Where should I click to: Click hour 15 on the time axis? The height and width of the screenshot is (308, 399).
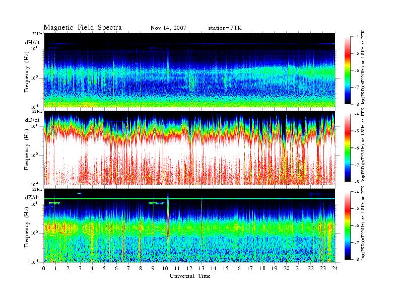tap(226, 268)
